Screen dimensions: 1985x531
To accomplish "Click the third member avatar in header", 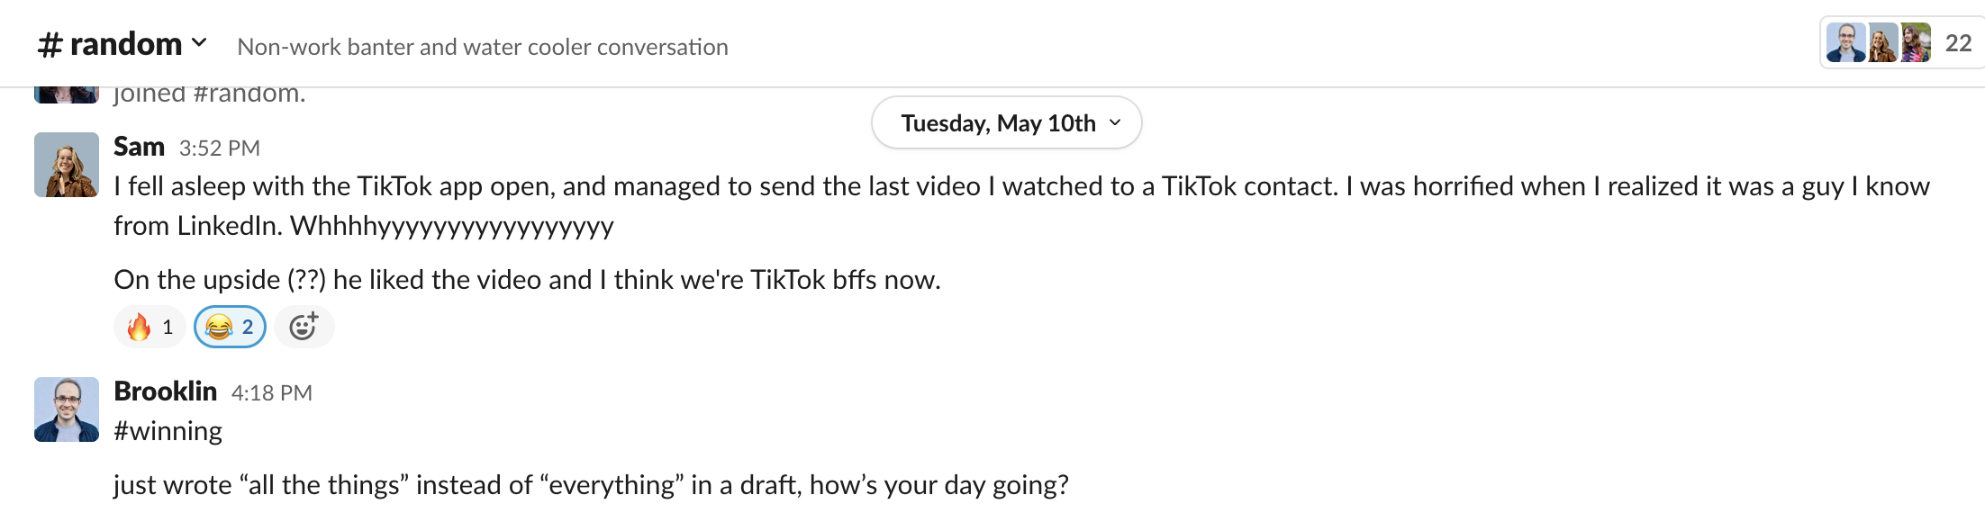I will (1916, 43).
